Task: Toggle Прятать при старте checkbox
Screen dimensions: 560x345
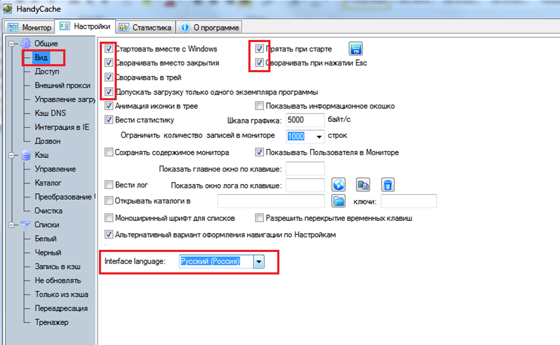Action: [259, 49]
